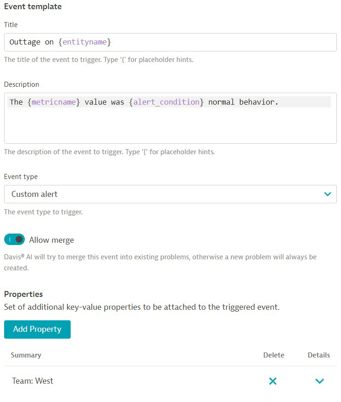Click the Delete column header
This screenshot has width=341, height=402.
click(x=274, y=355)
